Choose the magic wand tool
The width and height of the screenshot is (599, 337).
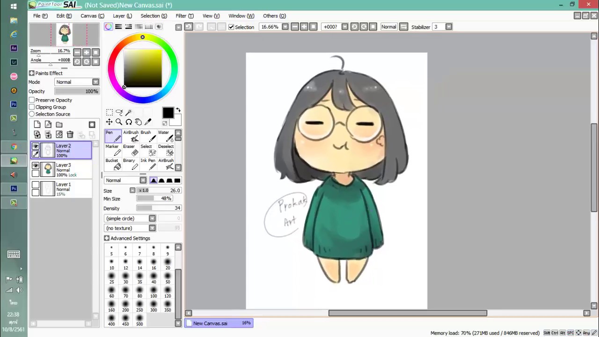point(129,112)
